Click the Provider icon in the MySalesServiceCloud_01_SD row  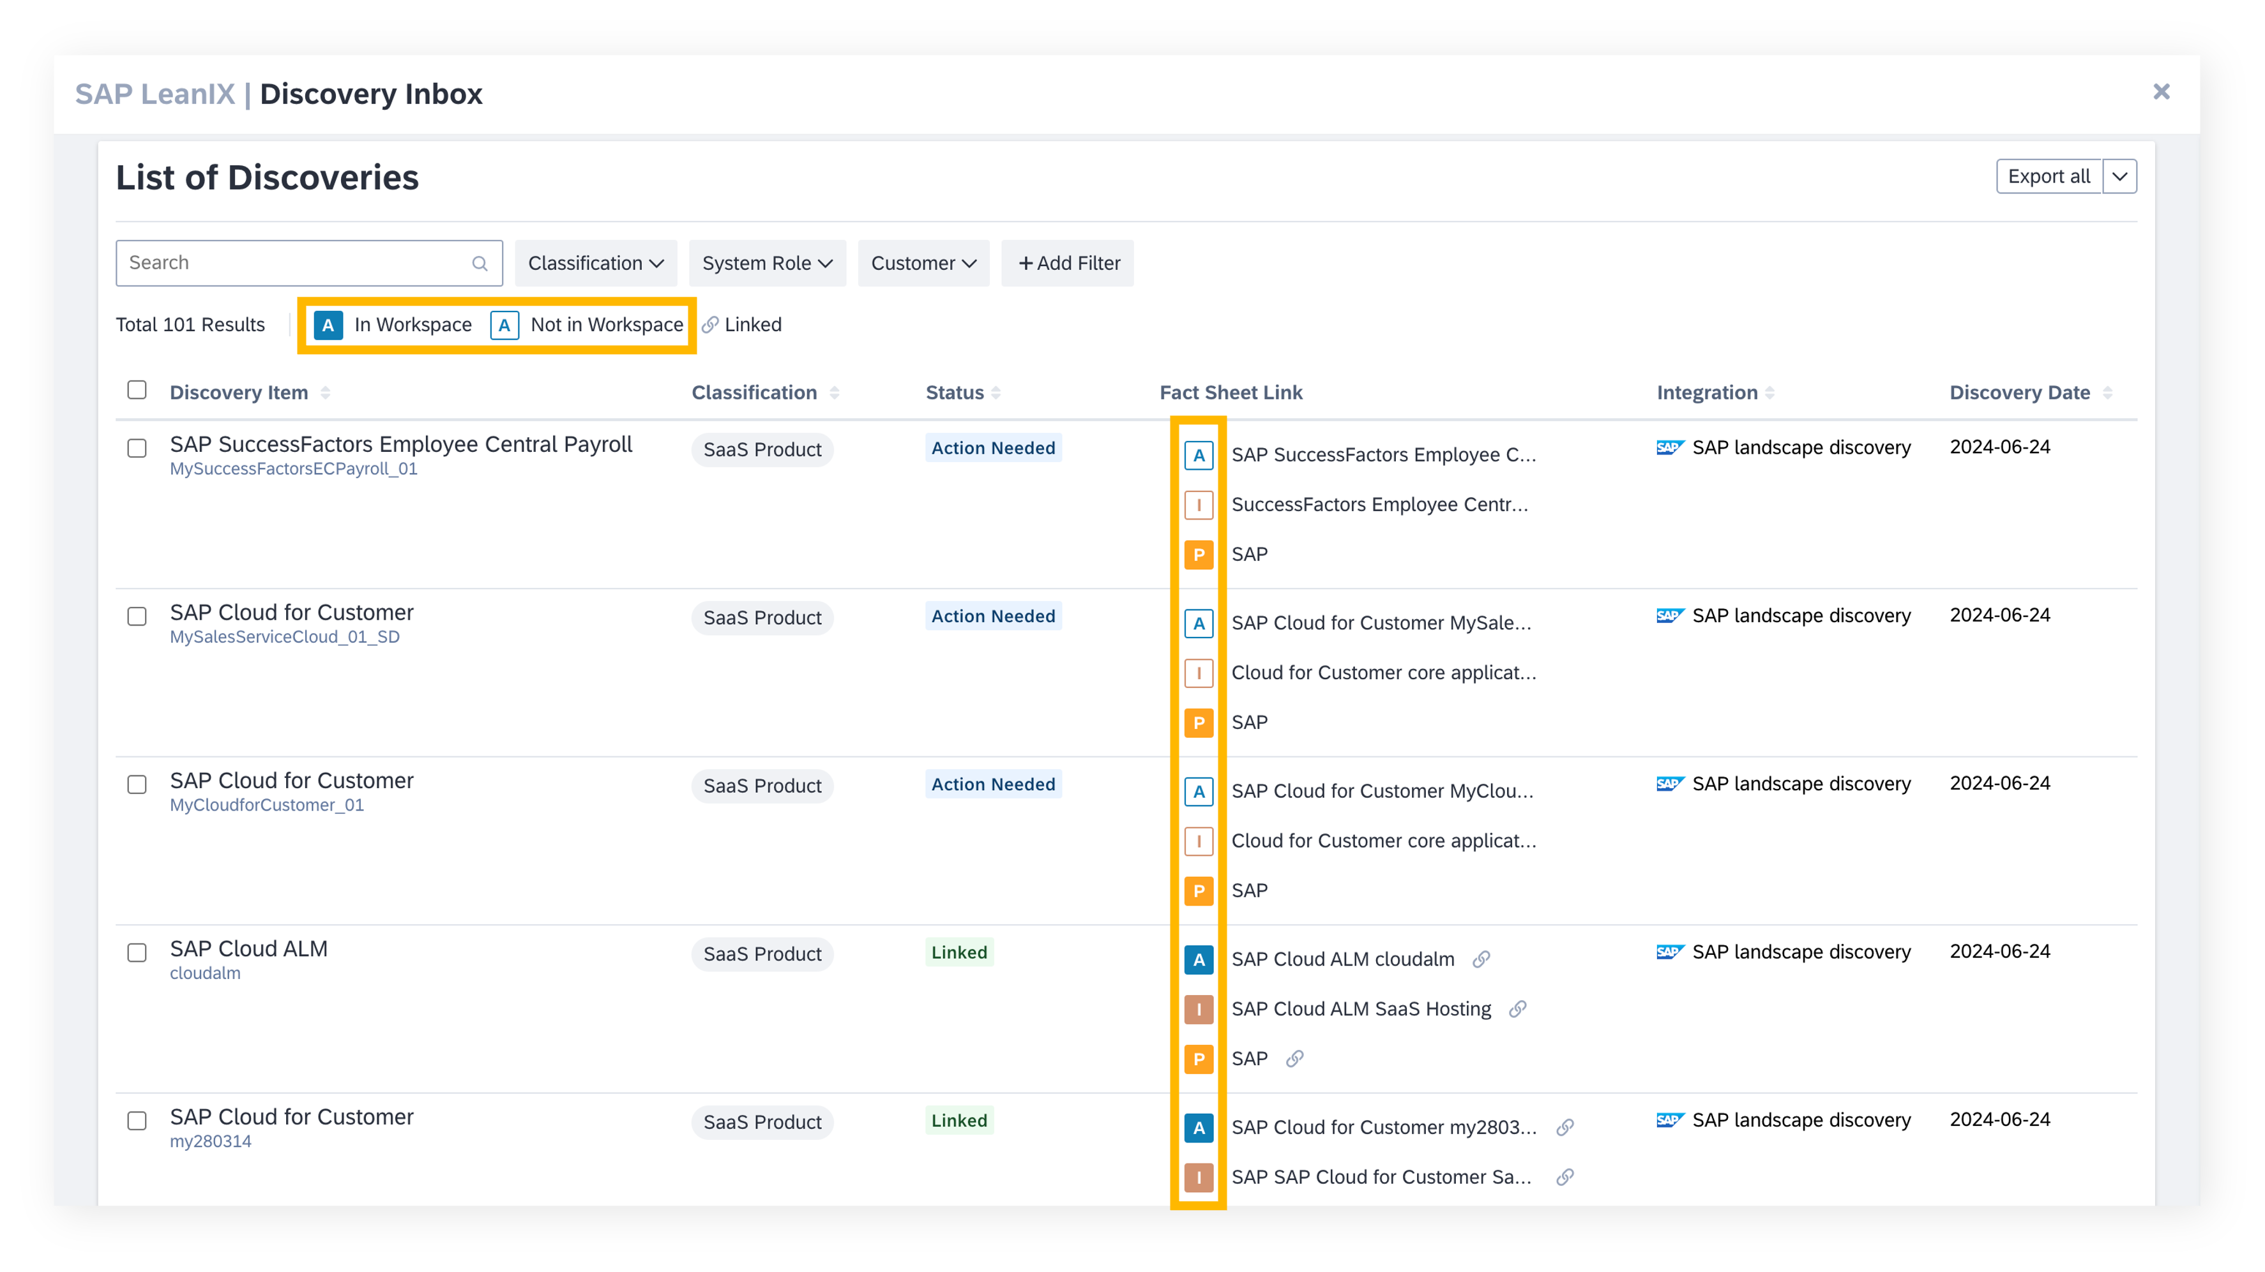coord(1199,722)
